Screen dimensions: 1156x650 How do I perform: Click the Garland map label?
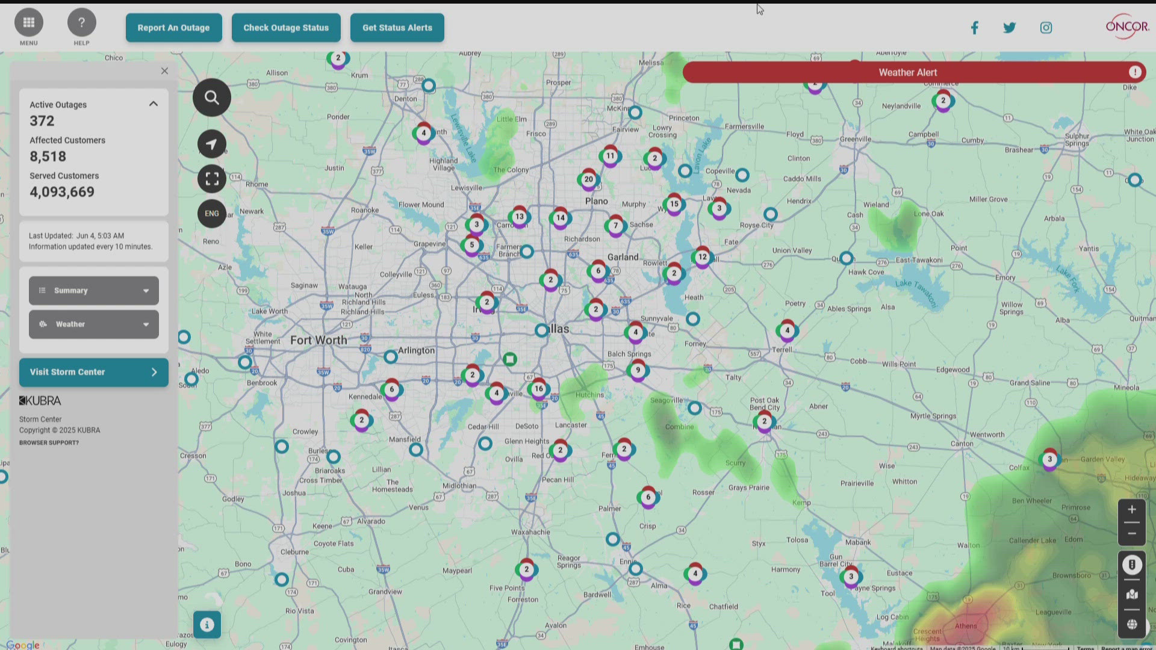tap(623, 257)
